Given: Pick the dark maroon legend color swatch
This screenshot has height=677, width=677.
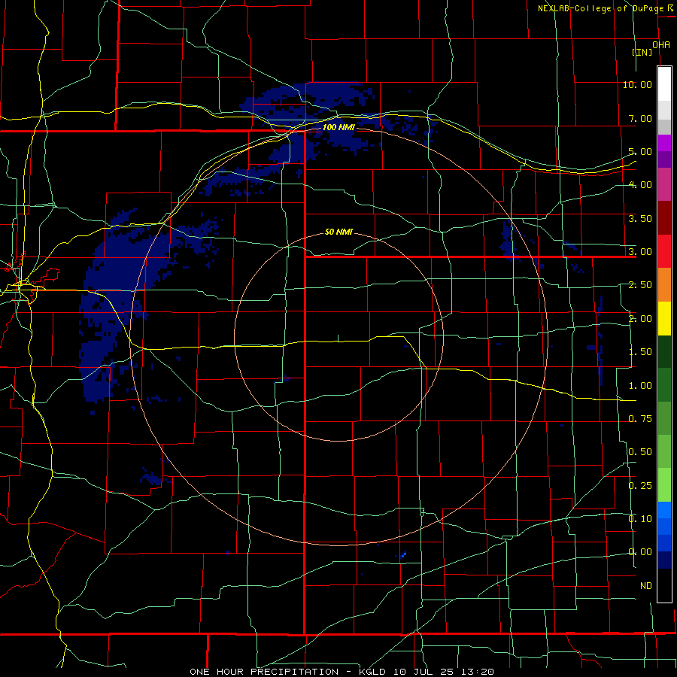Looking at the screenshot, I should click(664, 218).
